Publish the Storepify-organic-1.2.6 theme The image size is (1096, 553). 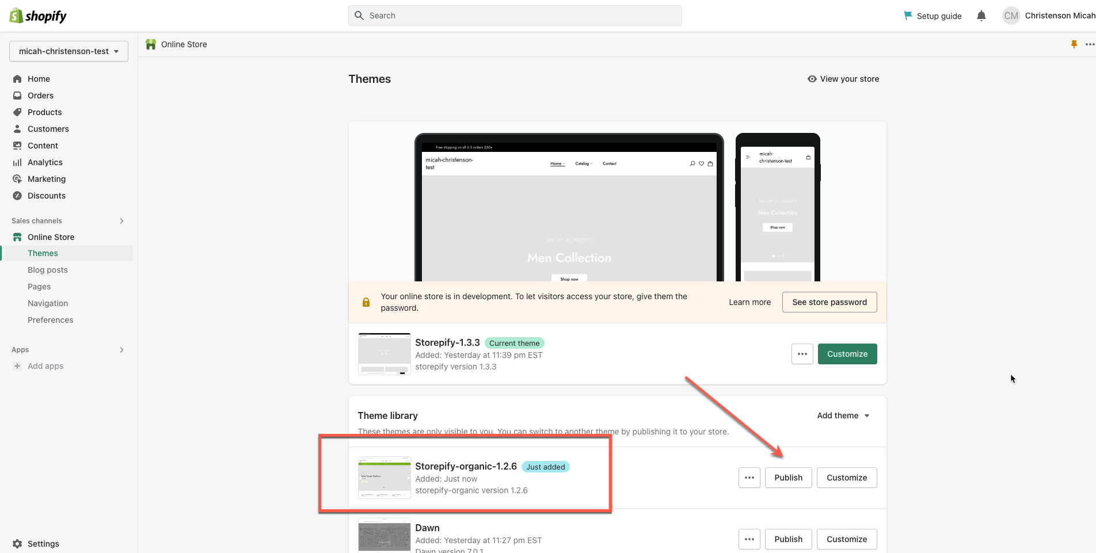(x=788, y=478)
